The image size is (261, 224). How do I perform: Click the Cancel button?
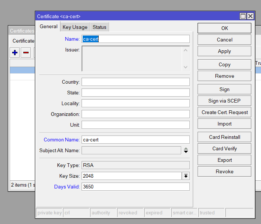point(224,40)
